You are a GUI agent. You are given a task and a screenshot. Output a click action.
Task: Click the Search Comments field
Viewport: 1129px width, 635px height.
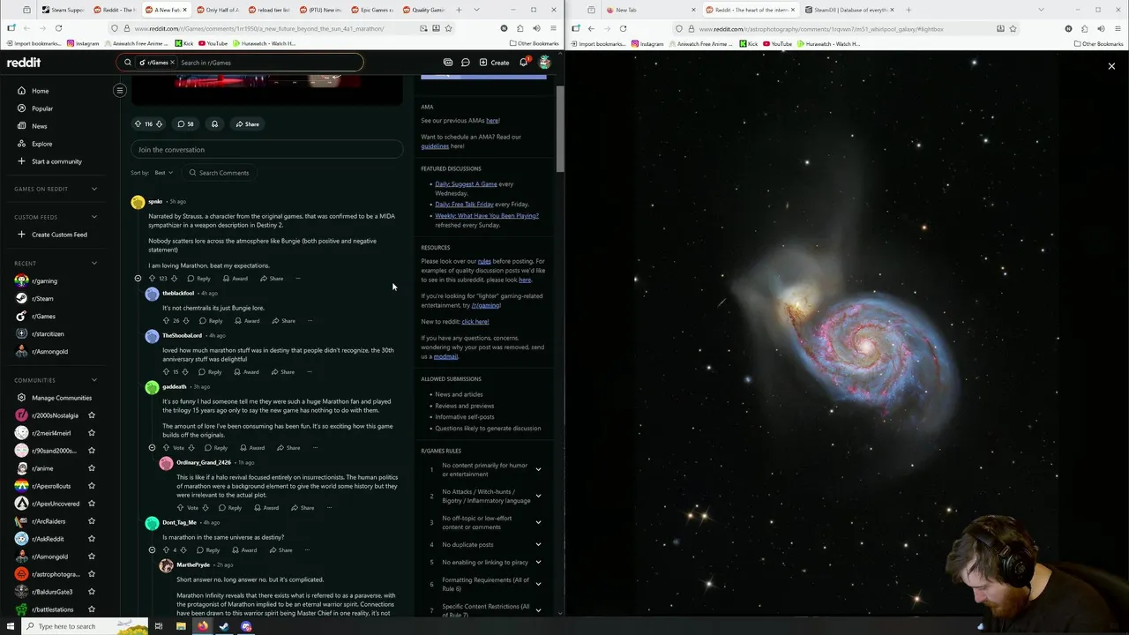(x=221, y=173)
